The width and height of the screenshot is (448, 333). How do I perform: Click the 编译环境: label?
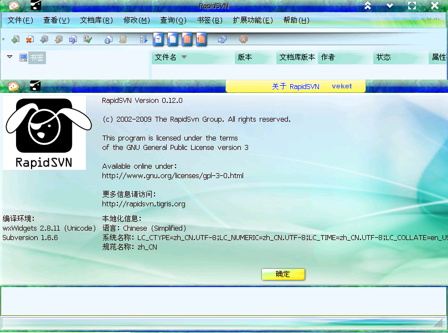[19, 219]
